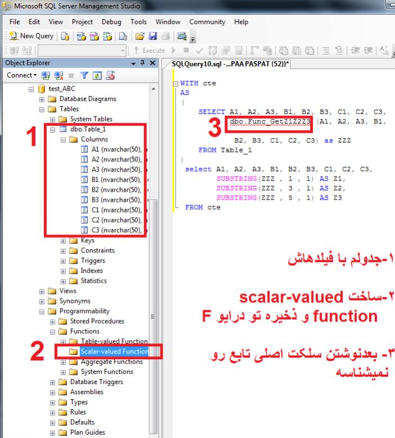Click the Save floppy disk icon

[x=152, y=37]
